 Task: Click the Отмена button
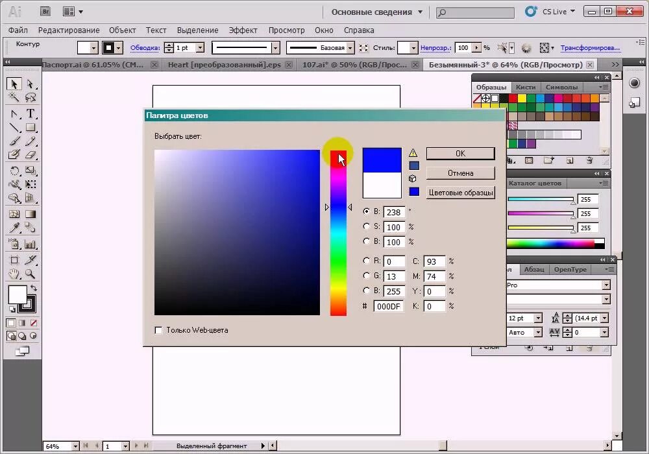tap(460, 173)
